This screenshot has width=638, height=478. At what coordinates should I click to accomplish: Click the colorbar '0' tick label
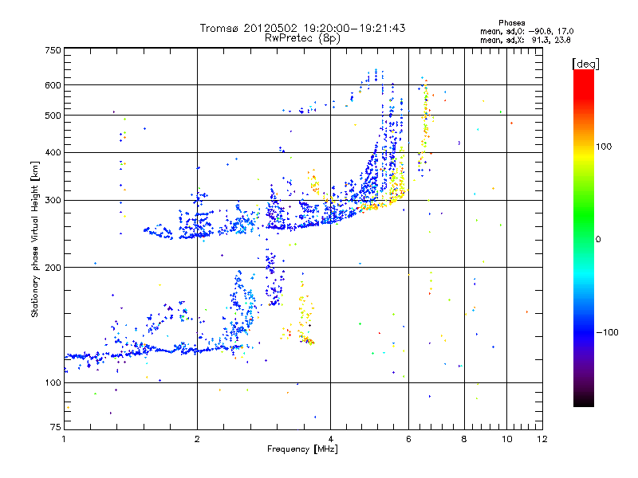click(598, 240)
